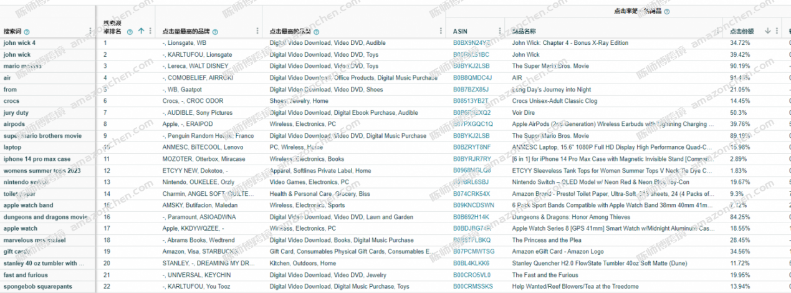Open the column menu dots for 搜索词

click(90, 31)
